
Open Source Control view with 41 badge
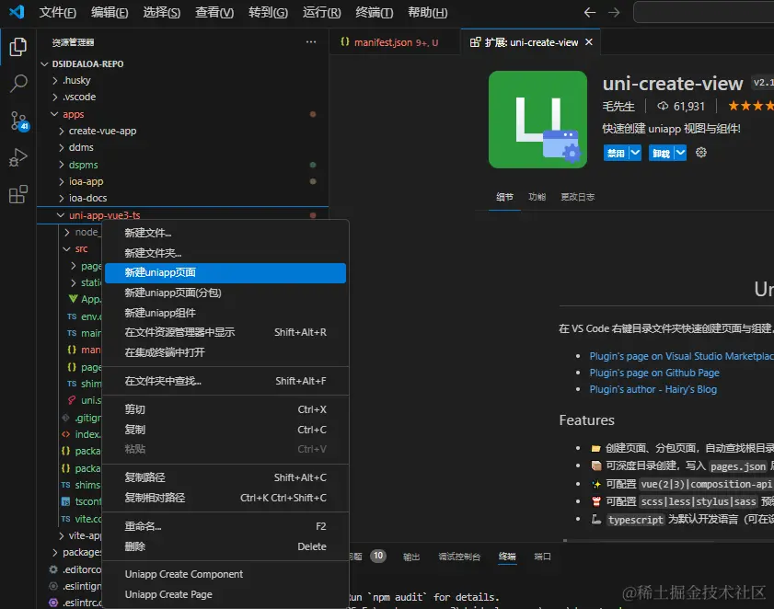[x=18, y=121]
